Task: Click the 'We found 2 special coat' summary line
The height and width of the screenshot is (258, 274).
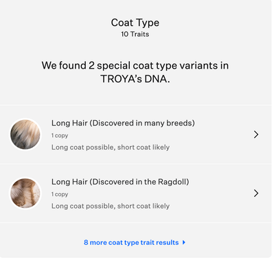Action: click(135, 65)
